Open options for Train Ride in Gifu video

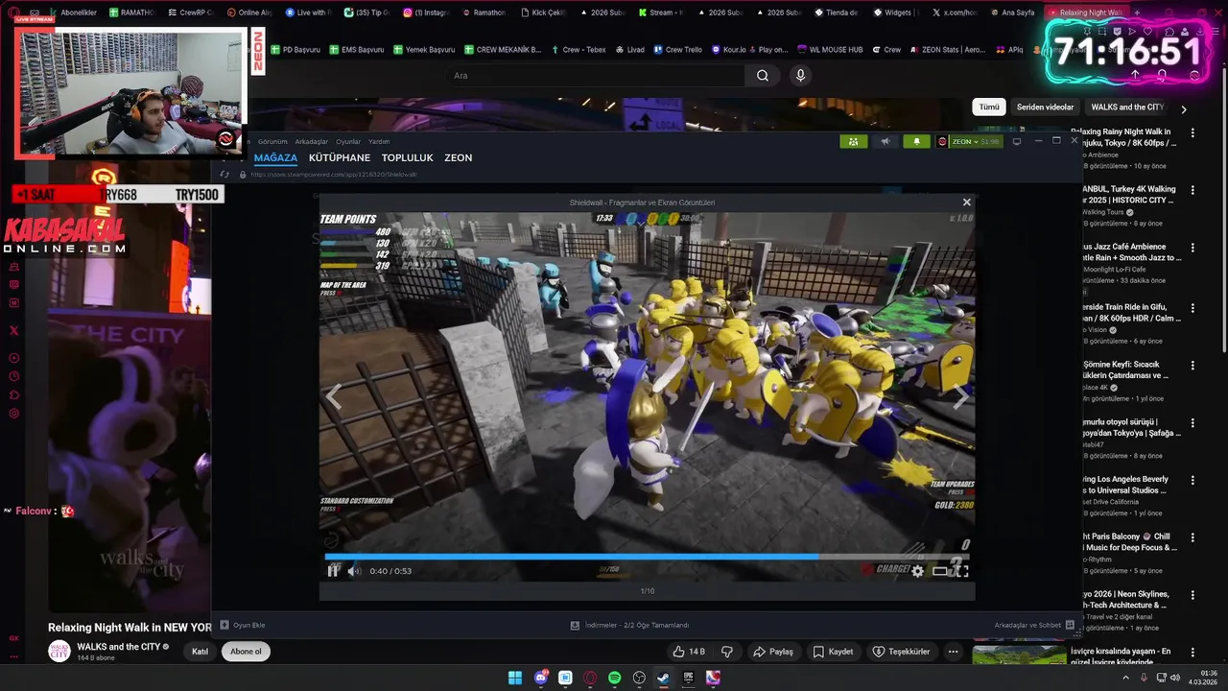pyautogui.click(x=1193, y=308)
